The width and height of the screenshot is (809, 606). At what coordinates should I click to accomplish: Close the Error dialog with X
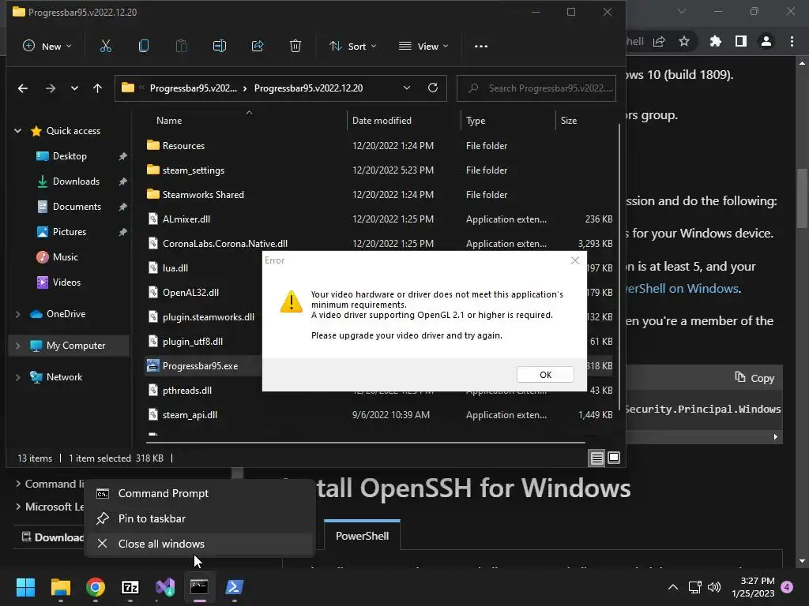click(x=575, y=260)
